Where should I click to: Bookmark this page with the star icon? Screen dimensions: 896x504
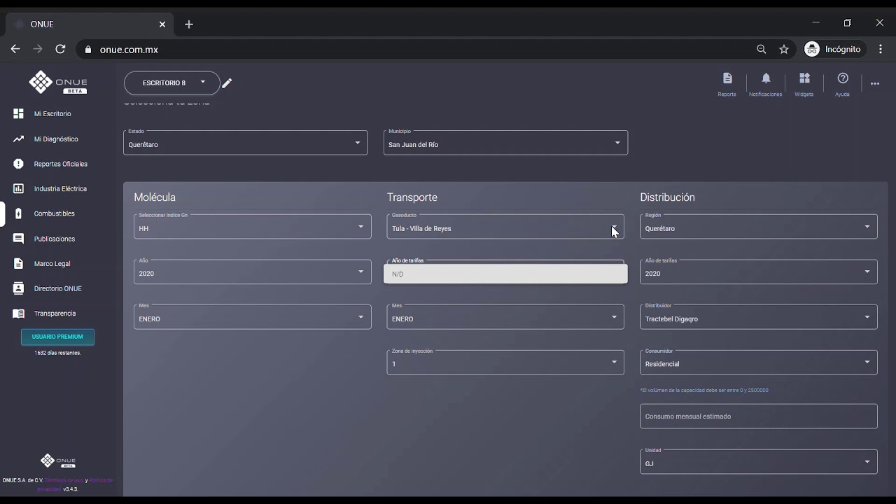[x=784, y=49]
